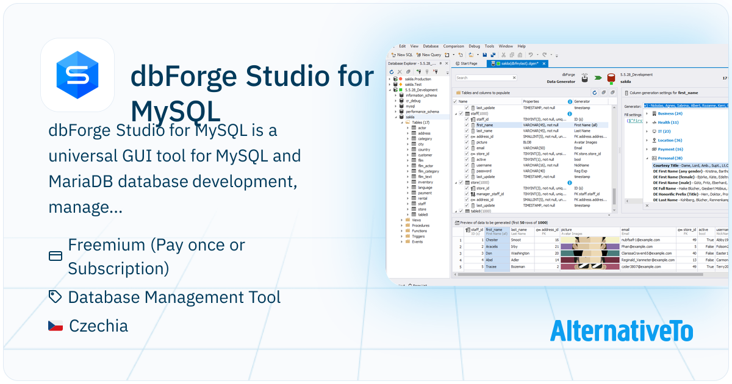This screenshot has width=732, height=384.
Task: Switch to the Start Page tab
Action: pyautogui.click(x=467, y=63)
